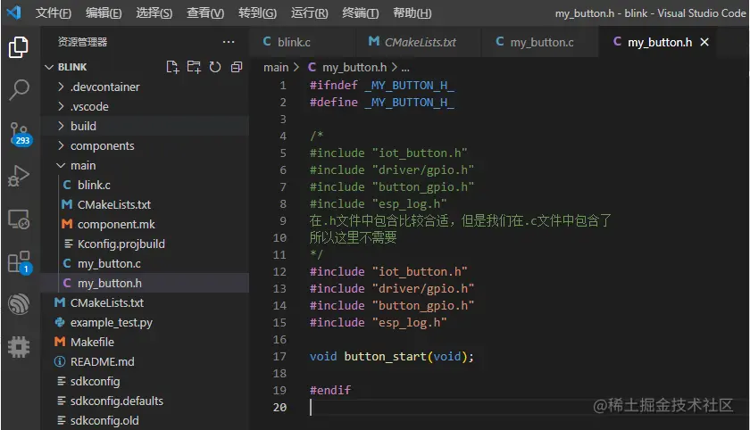The height and width of the screenshot is (430, 750).
Task: Open example_test.py file
Action: 145,323
